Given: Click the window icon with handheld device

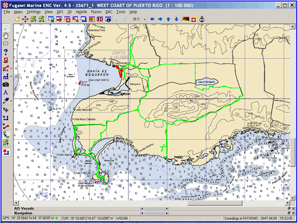Looking at the screenshot, I should [x=51, y=19].
